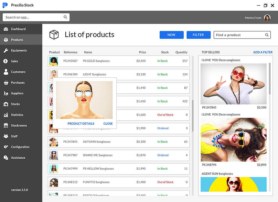Focus the Find a product field

pyautogui.click(x=242, y=35)
